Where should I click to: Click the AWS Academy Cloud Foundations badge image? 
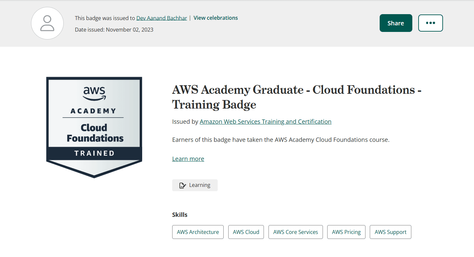(x=94, y=127)
